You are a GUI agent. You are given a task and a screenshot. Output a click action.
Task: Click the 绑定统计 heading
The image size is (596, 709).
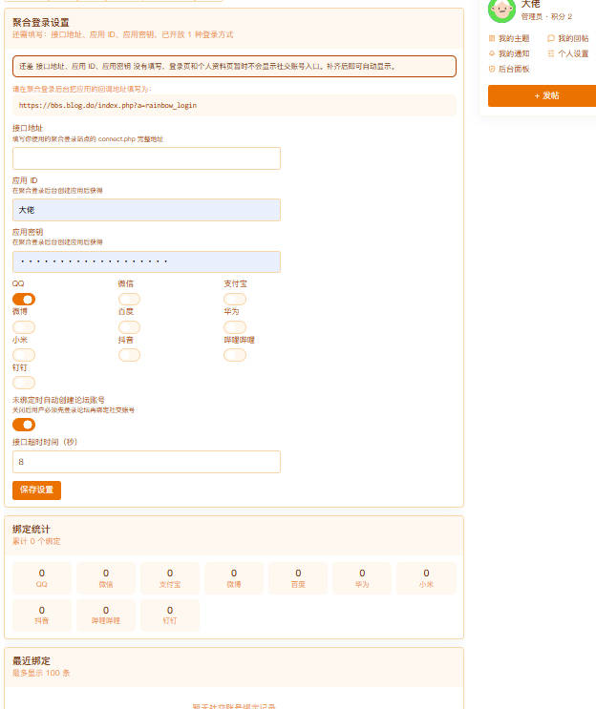coord(32,530)
